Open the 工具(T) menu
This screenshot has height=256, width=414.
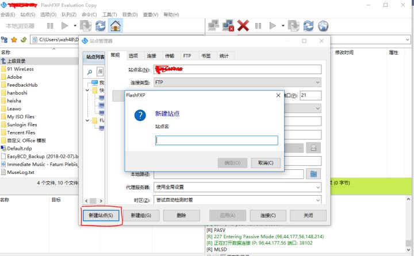pos(110,14)
